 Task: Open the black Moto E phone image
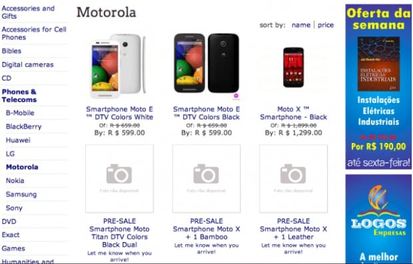coord(206,63)
